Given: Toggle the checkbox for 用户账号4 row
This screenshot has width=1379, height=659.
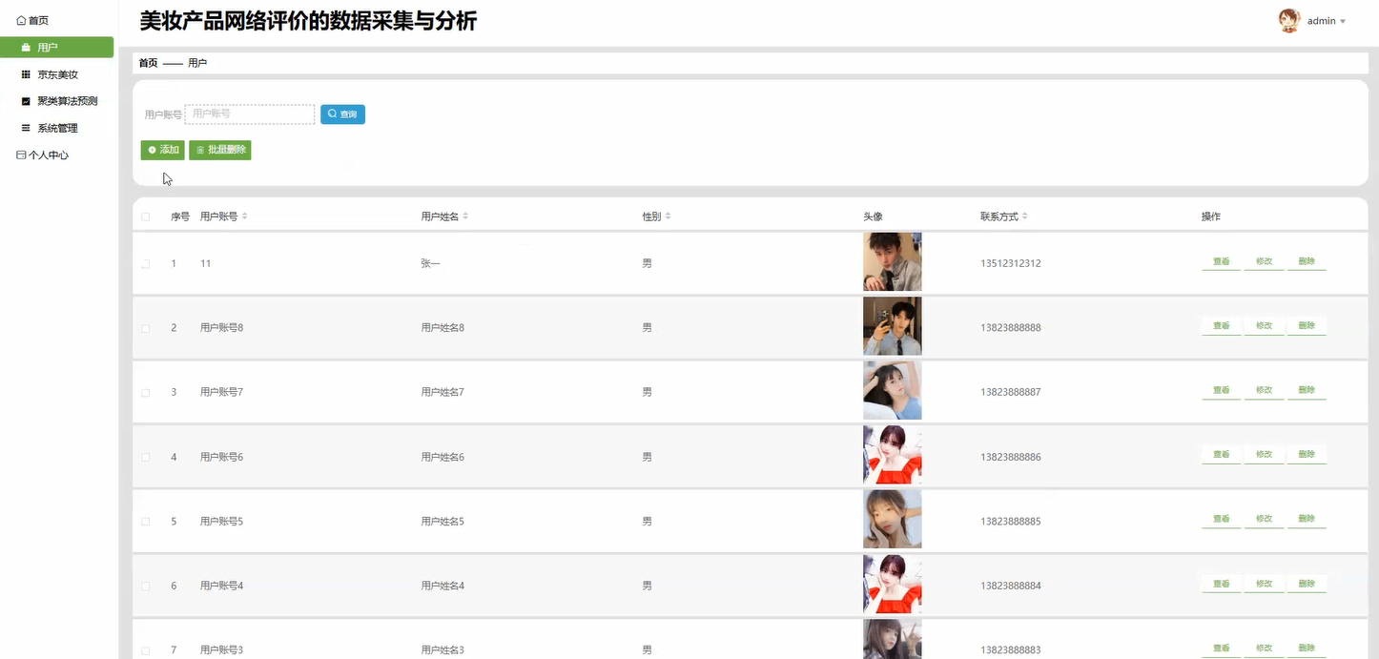Looking at the screenshot, I should (146, 586).
